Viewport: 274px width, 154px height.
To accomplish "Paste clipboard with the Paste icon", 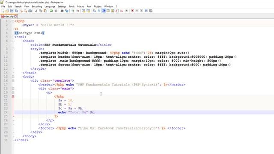I will click(x=45, y=11).
